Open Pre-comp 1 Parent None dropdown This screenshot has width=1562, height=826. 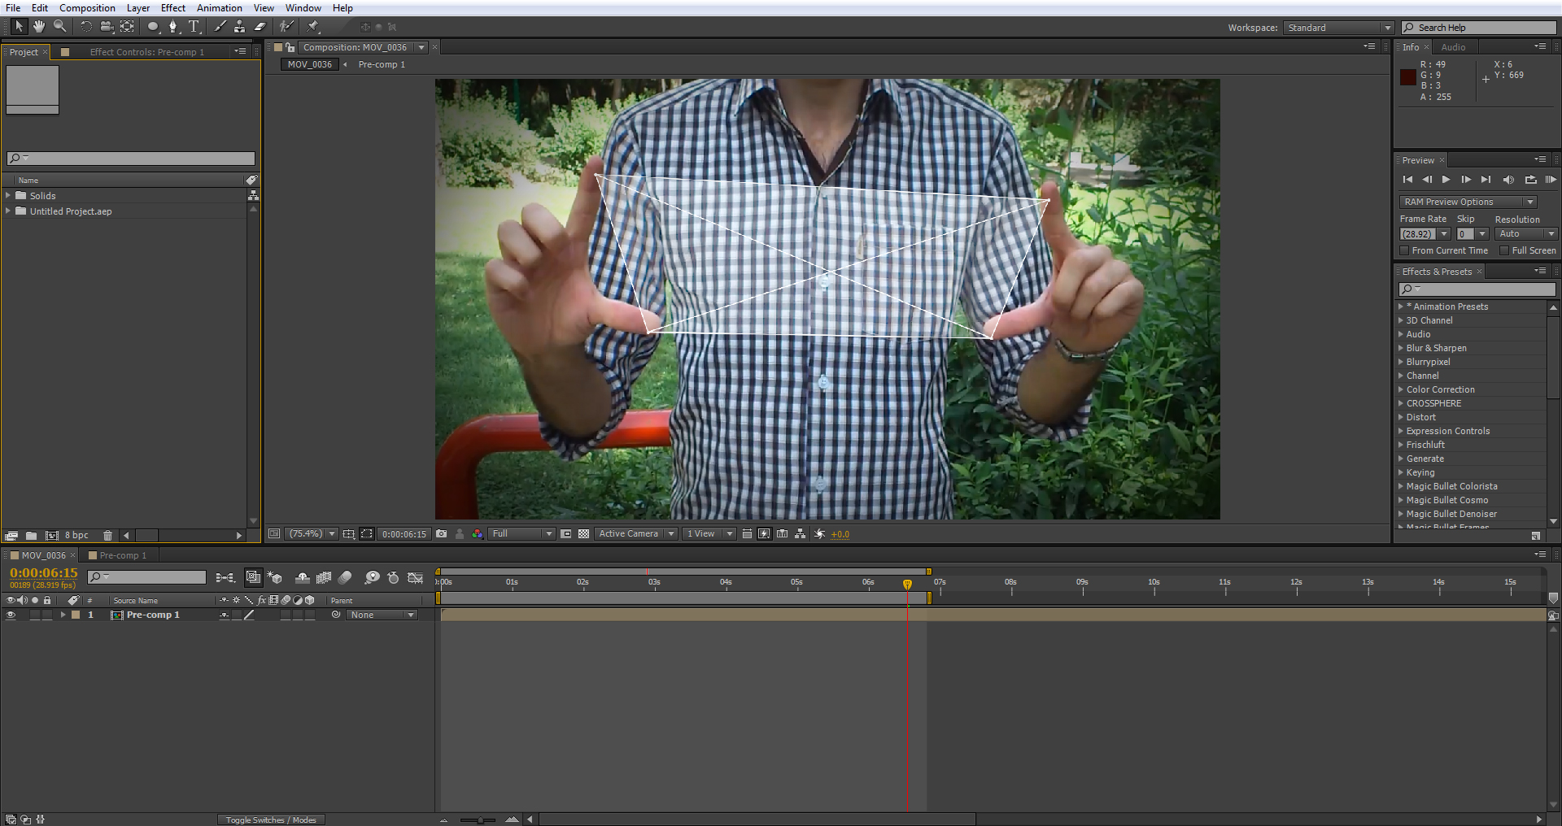coord(382,615)
